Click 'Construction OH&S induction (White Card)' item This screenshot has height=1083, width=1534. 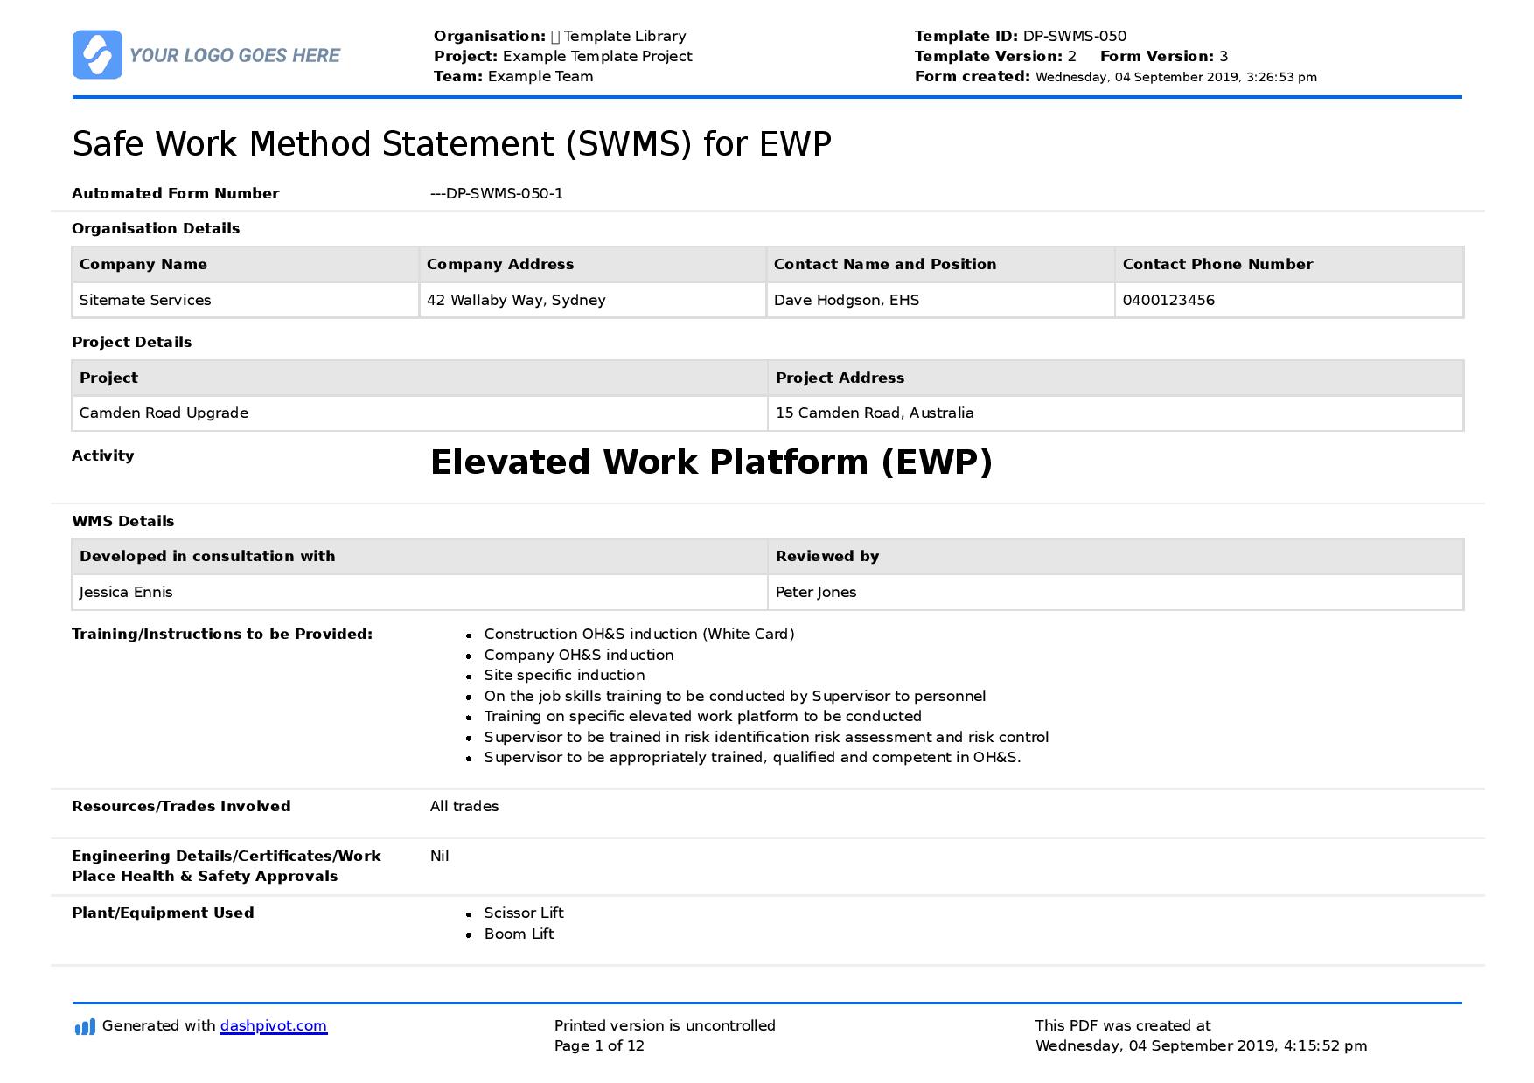[639, 634]
